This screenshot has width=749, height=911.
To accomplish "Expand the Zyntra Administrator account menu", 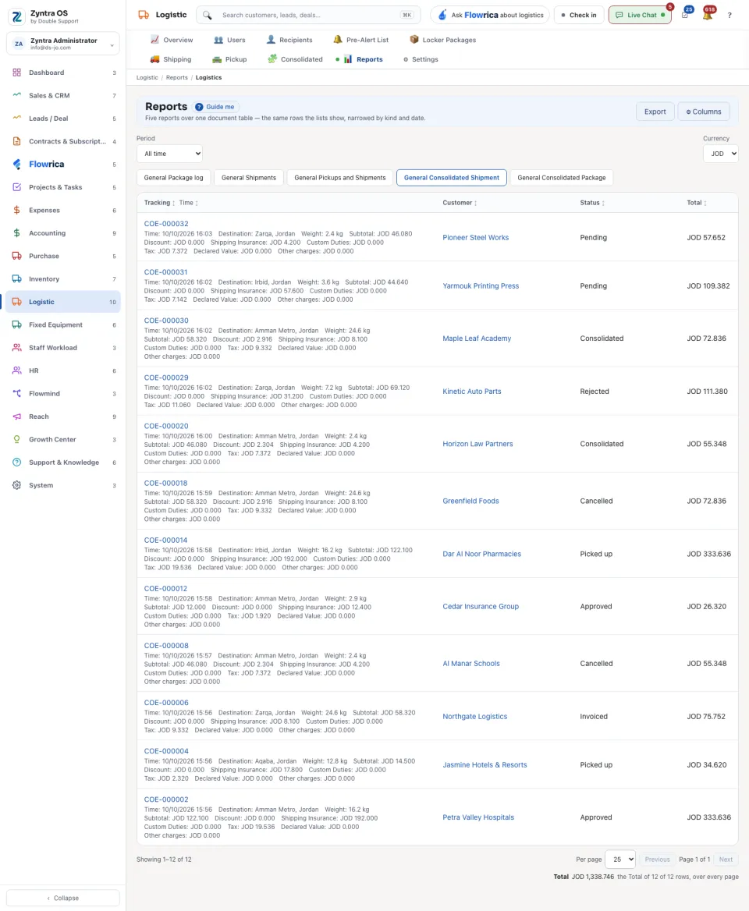I will click(62, 44).
